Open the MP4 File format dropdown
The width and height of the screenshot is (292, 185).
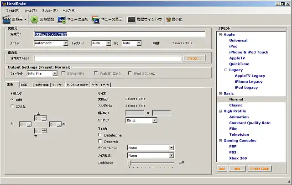(42, 74)
